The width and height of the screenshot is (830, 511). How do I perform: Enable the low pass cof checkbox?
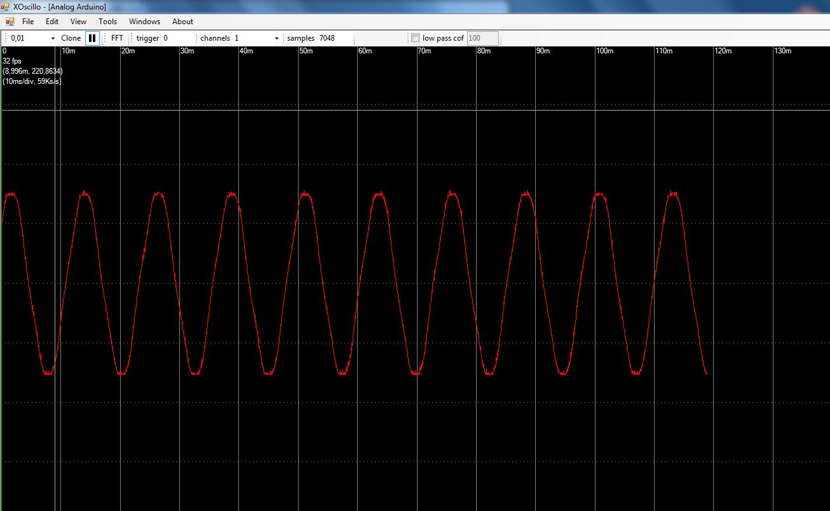click(416, 38)
